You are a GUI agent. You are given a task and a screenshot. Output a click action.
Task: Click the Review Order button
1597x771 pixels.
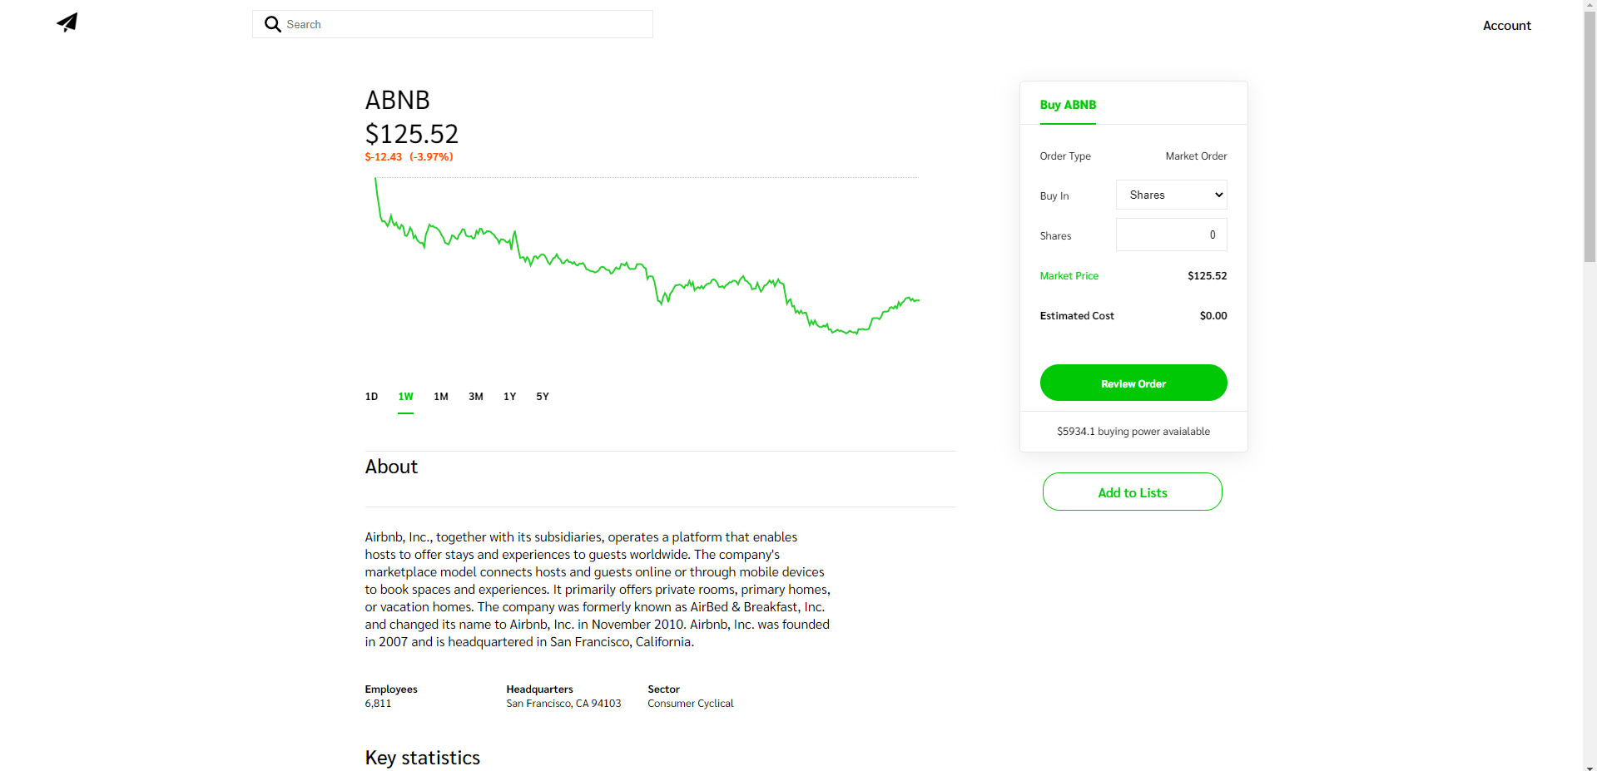(x=1133, y=383)
